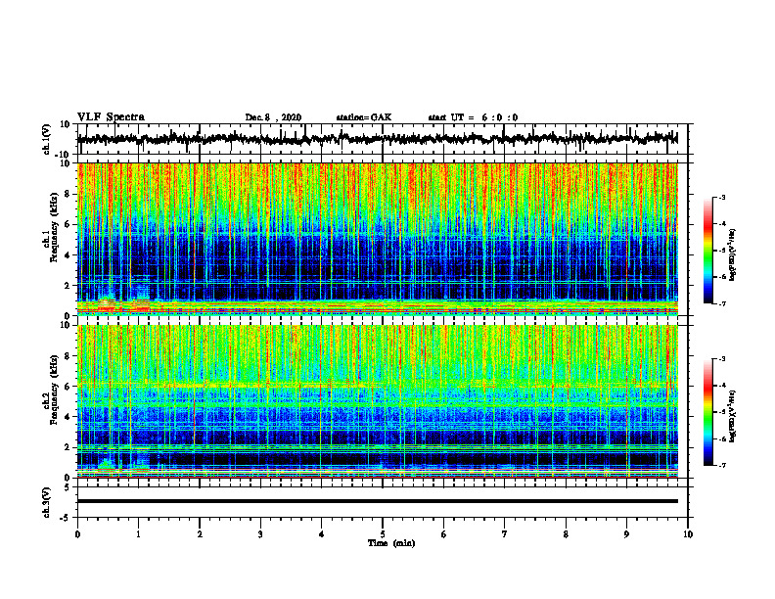Click the ch.2 "Frequency (kHz)" axis label
The height and width of the screenshot is (599, 775).
tap(54, 390)
